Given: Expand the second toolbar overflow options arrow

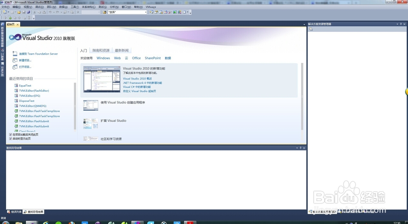Looking at the screenshot, I should (34, 18).
